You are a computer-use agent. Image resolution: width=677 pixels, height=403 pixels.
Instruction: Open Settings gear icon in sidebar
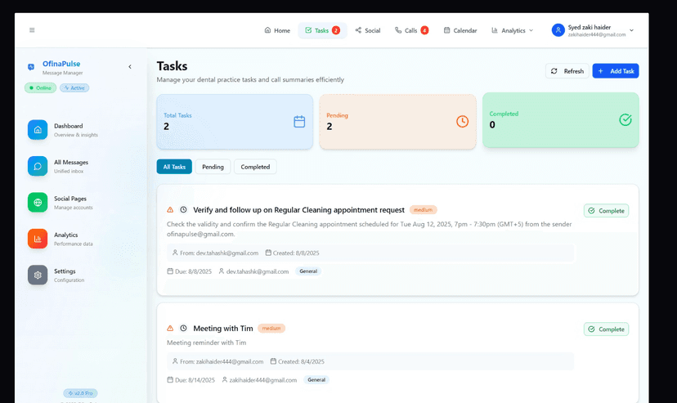point(38,275)
